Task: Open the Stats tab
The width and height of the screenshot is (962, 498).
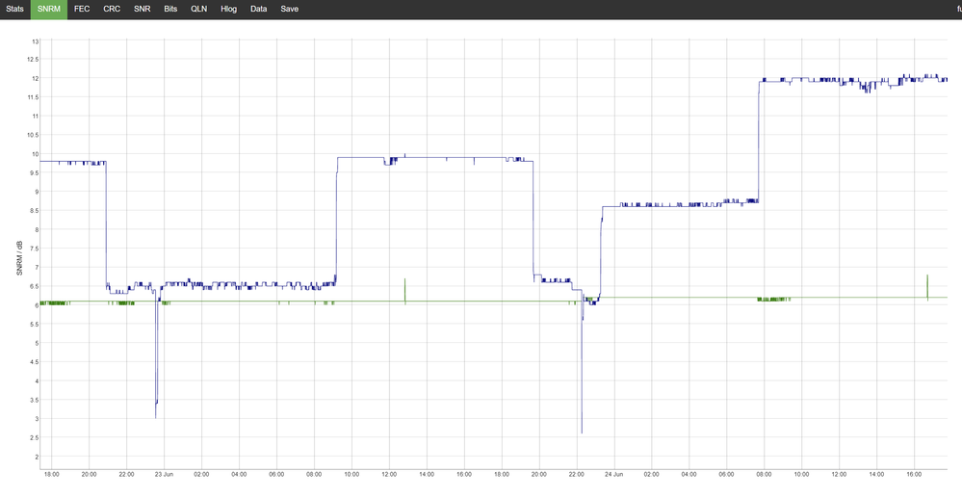Action: (14, 9)
